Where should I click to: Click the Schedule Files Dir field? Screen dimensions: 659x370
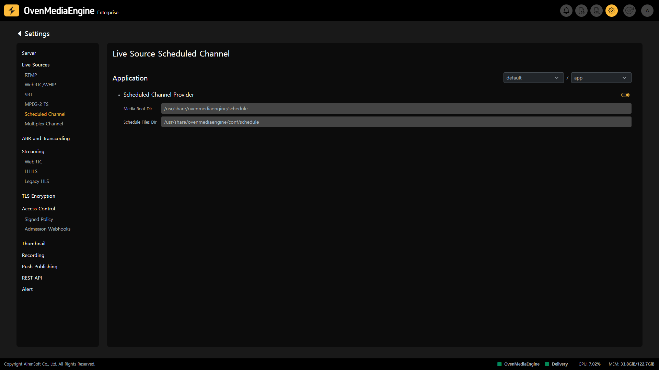point(396,122)
